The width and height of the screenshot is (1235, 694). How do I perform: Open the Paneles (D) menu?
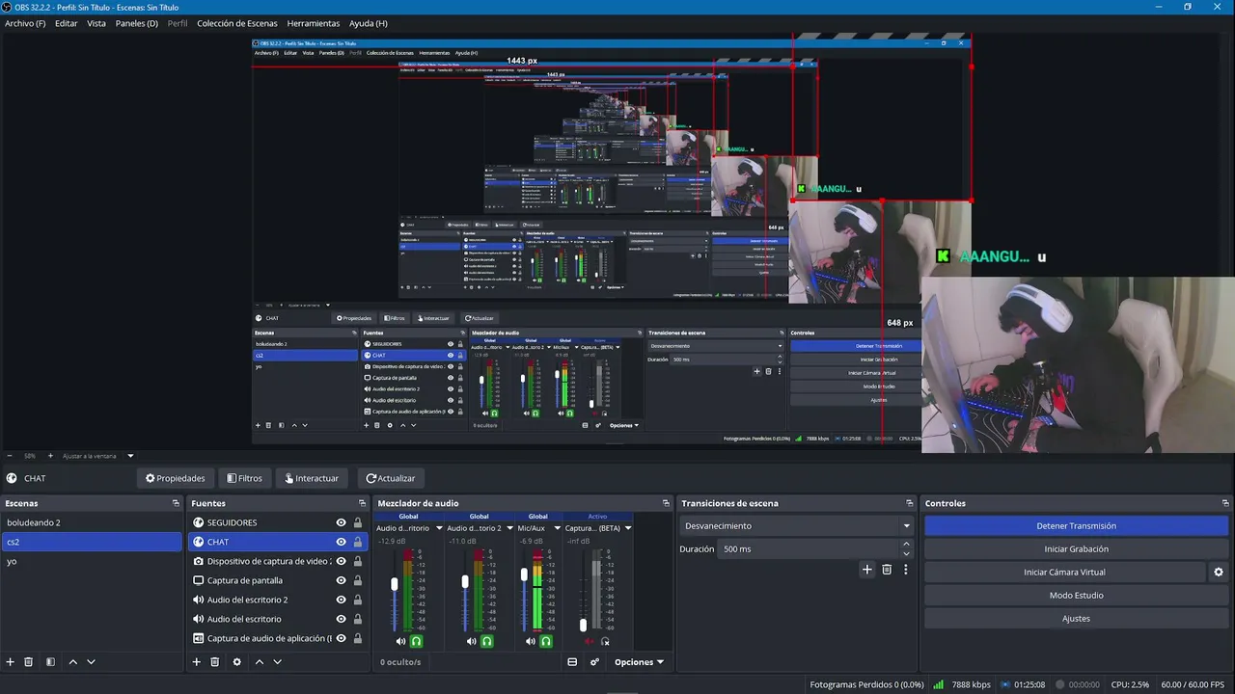click(x=137, y=23)
